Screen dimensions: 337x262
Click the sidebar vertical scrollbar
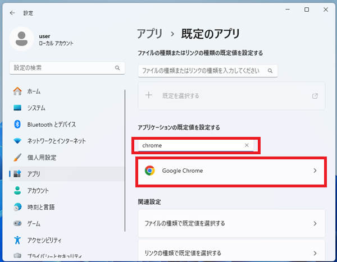pos(125,160)
